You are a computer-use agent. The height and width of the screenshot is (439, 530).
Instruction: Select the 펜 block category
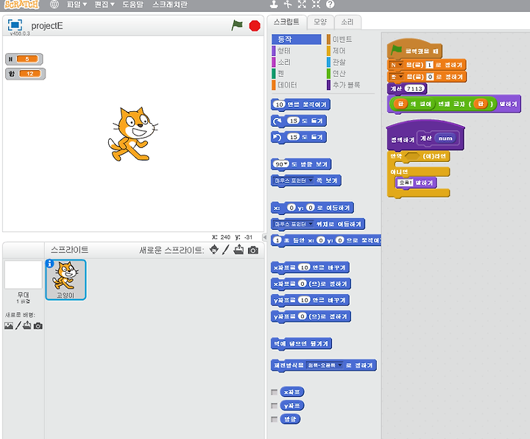pyautogui.click(x=296, y=74)
